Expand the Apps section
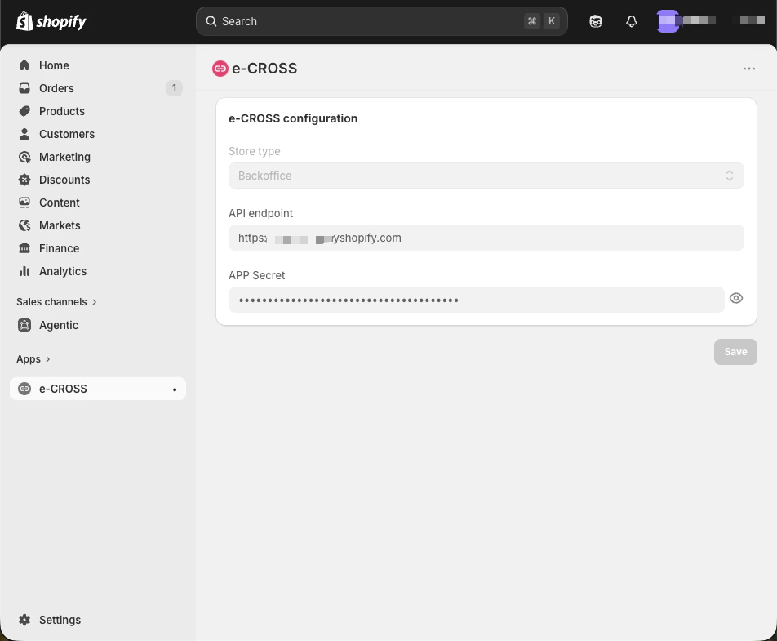Viewport: 777px width, 641px height. [x=33, y=359]
